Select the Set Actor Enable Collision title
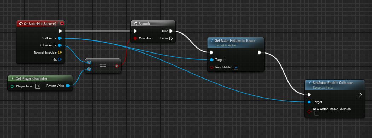 333,83
